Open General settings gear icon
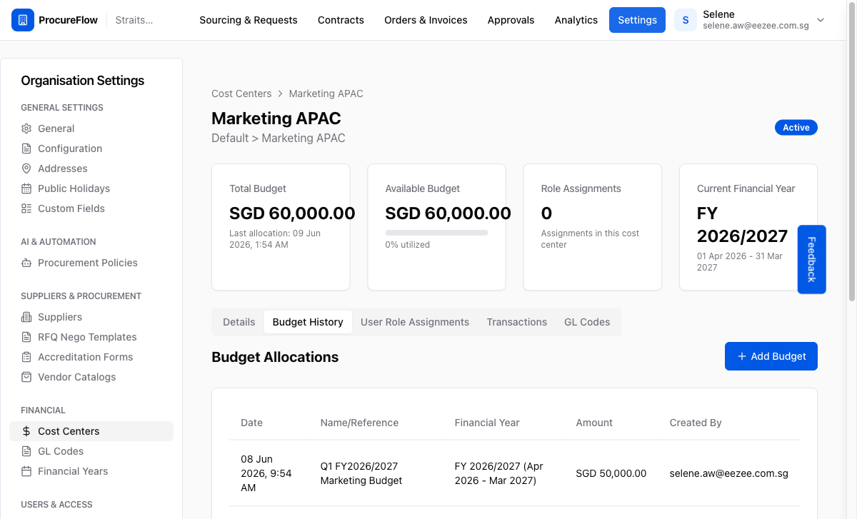Screen dimensions: 857x519 (x=26, y=129)
